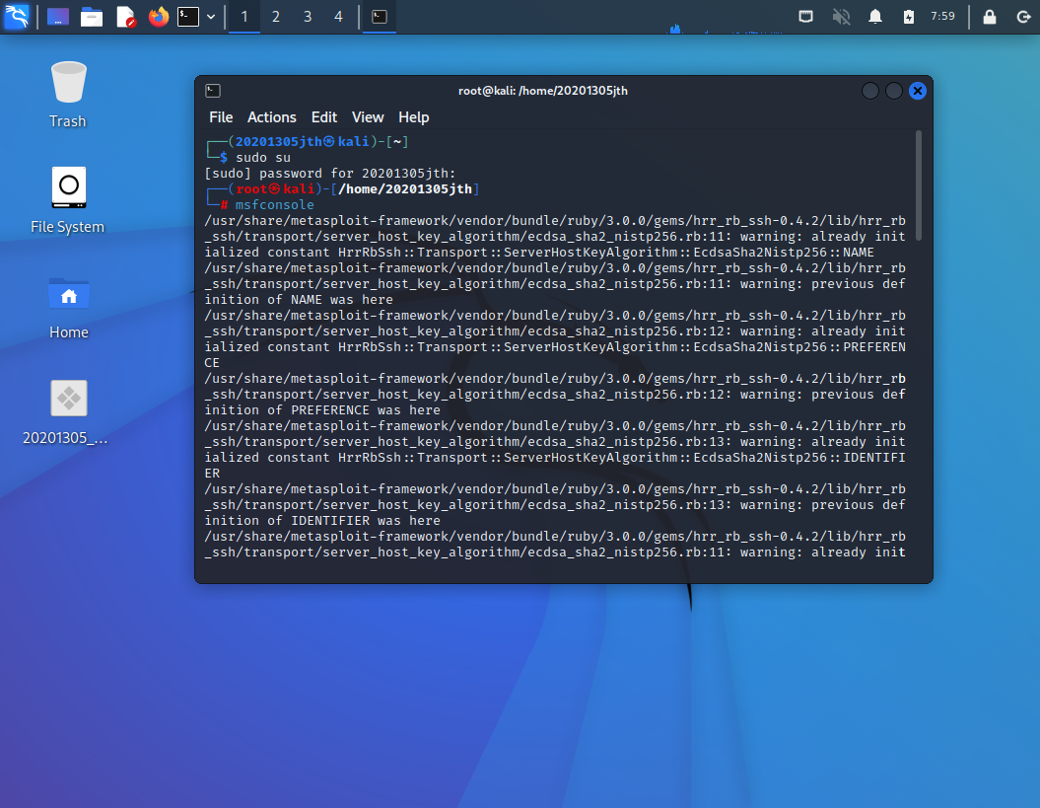
Task: Click '[sudo] password for 20201305jth:' line
Action: 330,174
